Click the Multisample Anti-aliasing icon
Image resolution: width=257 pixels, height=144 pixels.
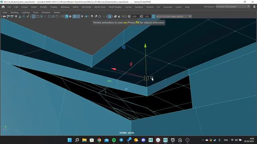100,16
